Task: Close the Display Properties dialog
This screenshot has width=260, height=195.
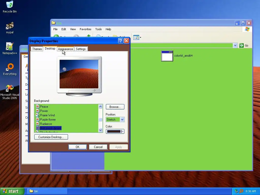Action: (x=126, y=41)
